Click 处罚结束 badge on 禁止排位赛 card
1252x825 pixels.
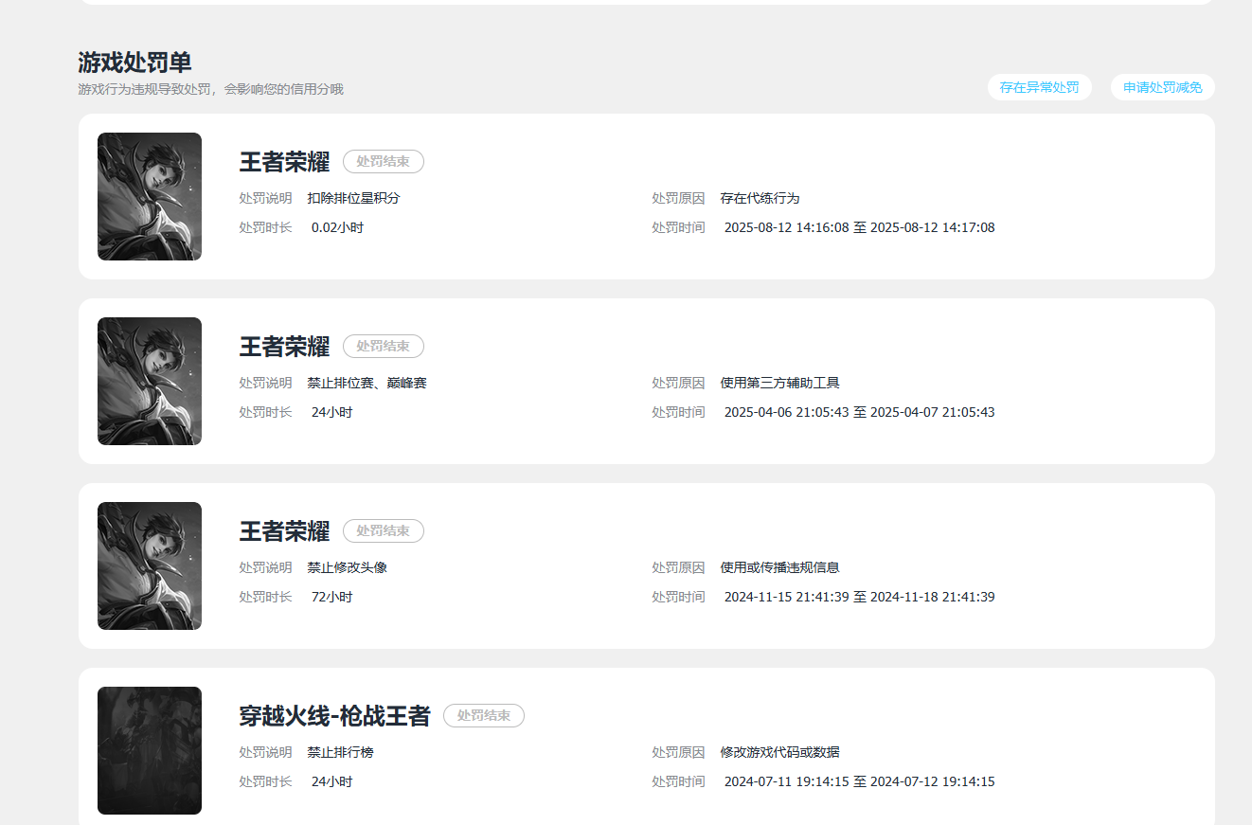tap(383, 347)
